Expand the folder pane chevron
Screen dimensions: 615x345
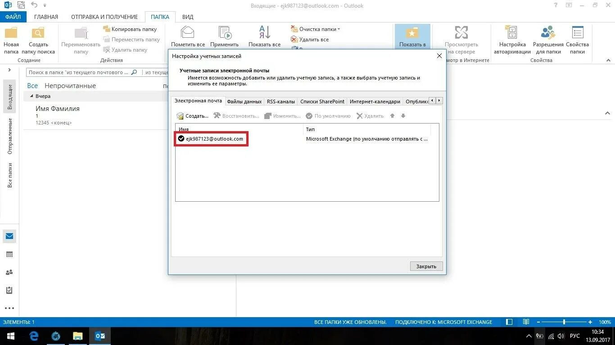9,70
